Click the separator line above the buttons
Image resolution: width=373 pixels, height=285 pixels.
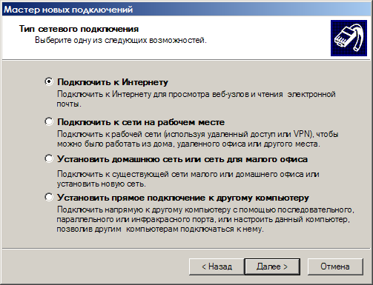[x=186, y=248]
